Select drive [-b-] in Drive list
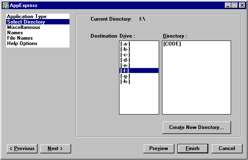This screenshot has height=160, width=248. [x=139, y=49]
